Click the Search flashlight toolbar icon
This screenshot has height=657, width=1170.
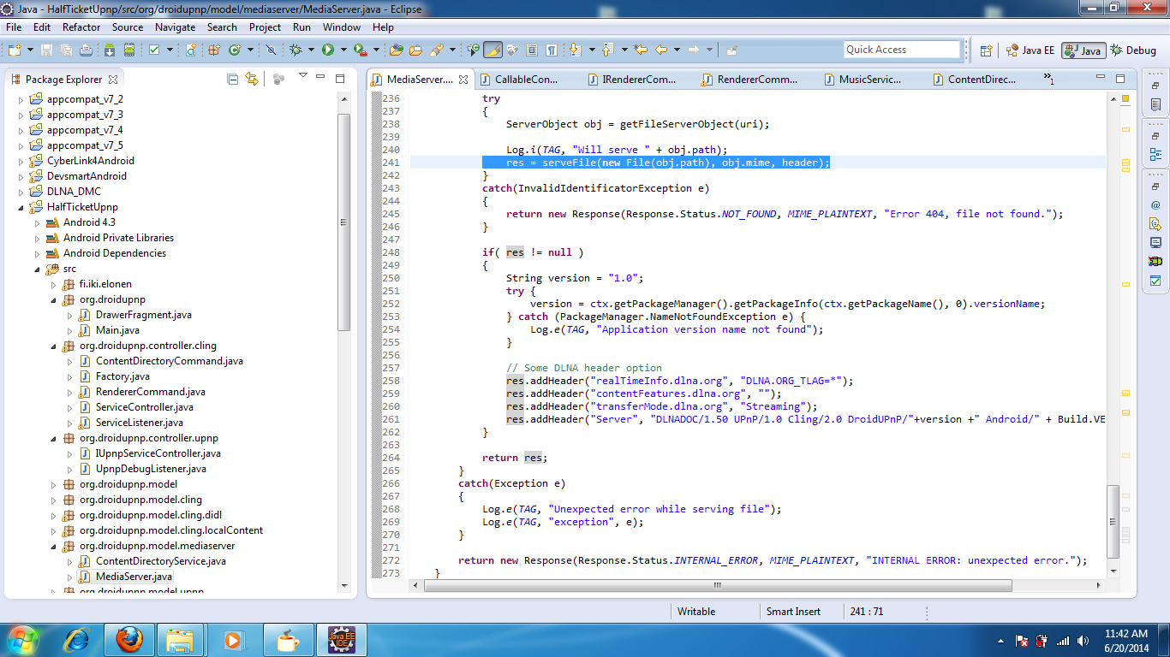tap(436, 50)
